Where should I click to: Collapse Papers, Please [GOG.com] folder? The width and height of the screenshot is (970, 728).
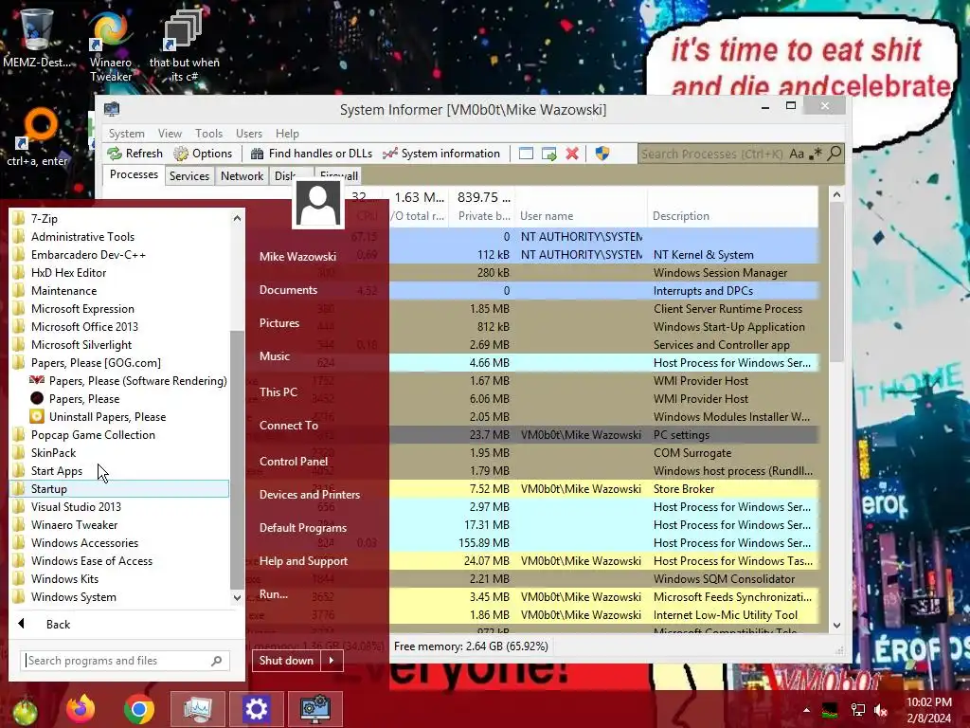[119, 363]
